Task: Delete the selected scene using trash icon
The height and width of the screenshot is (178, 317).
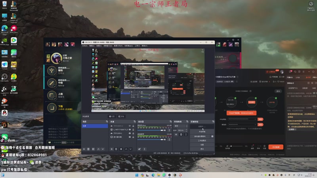Action: (x=88, y=149)
